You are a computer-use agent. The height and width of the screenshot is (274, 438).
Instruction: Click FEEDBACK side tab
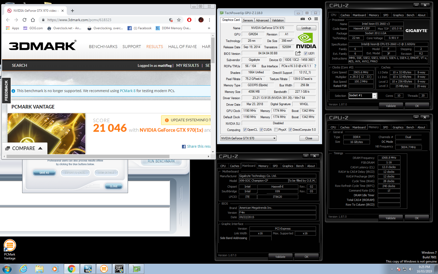point(6,90)
